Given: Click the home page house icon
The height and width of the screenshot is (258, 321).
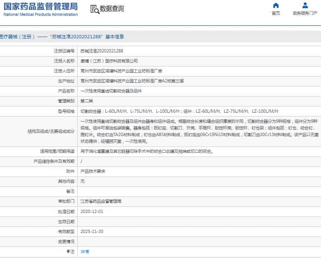Looking at the screenshot, I should (x=276, y=5).
